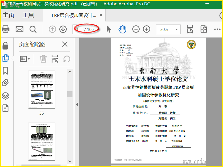Print the document with the printer icon

pyautogui.click(x=6, y=29)
